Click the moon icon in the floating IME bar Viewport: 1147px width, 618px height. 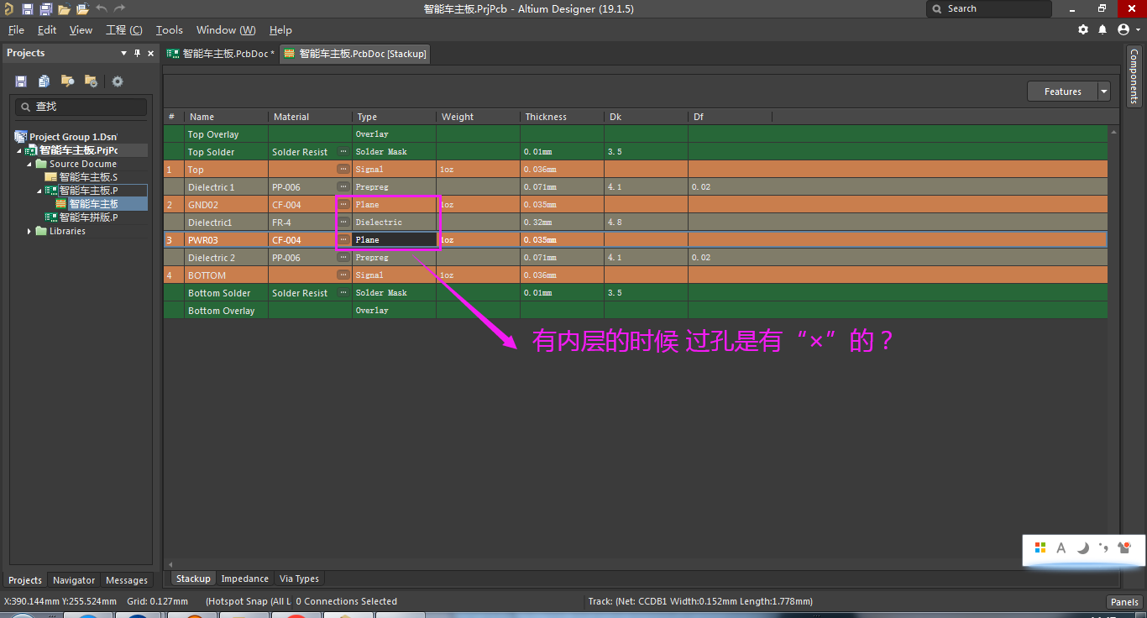(x=1083, y=547)
